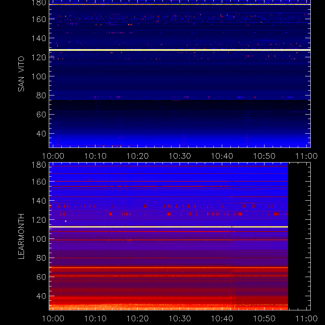Select the 60 tick label on San Vito axis

tap(41, 115)
